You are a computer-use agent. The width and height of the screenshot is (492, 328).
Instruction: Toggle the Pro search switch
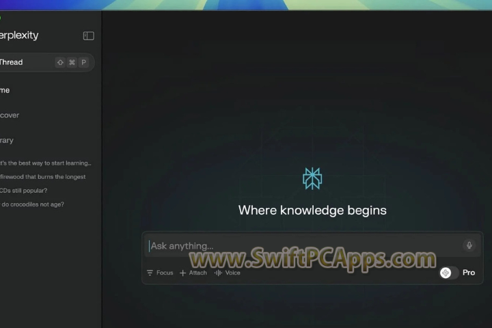click(449, 273)
